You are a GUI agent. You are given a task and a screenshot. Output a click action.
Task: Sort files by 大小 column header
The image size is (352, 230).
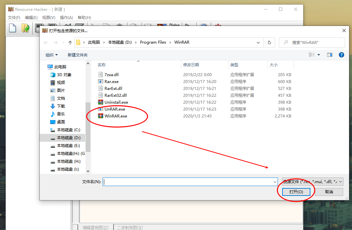[281, 65]
